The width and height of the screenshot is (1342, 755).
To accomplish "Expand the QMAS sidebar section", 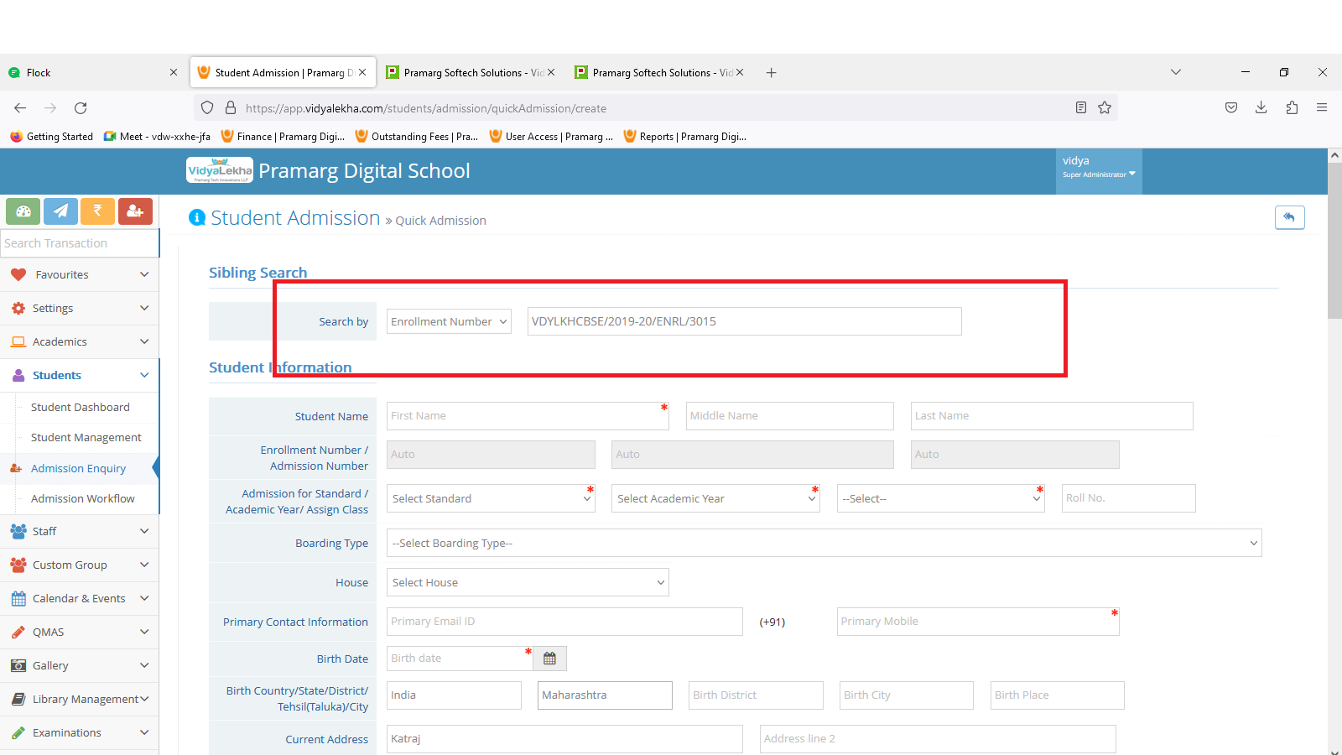I will pyautogui.click(x=80, y=632).
